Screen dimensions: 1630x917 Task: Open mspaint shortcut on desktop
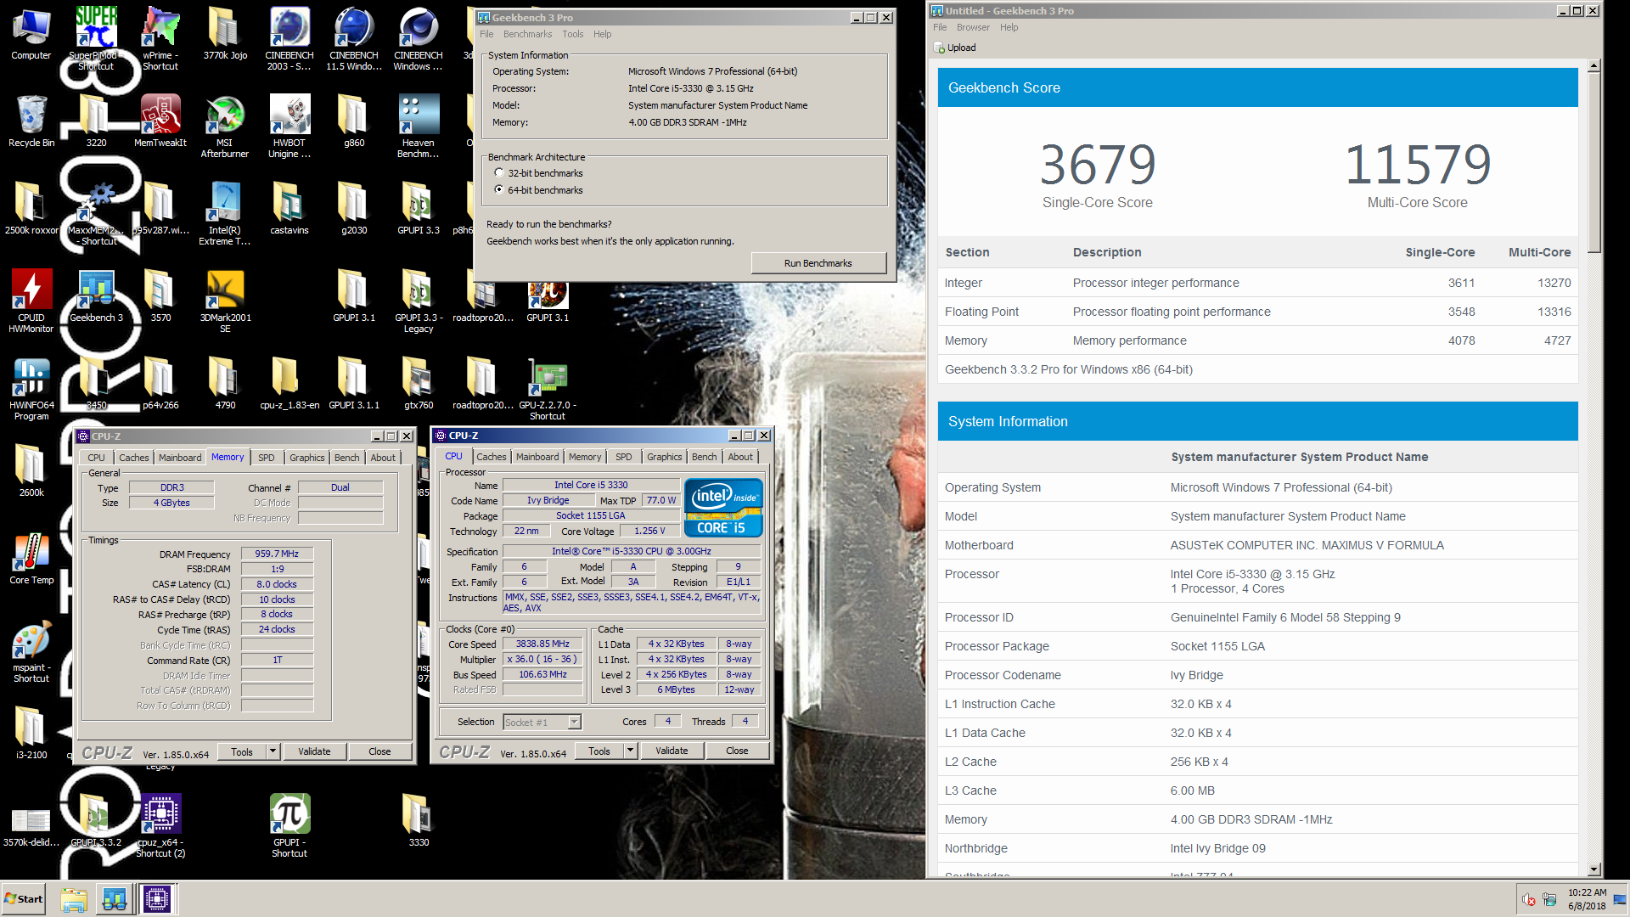click(31, 650)
